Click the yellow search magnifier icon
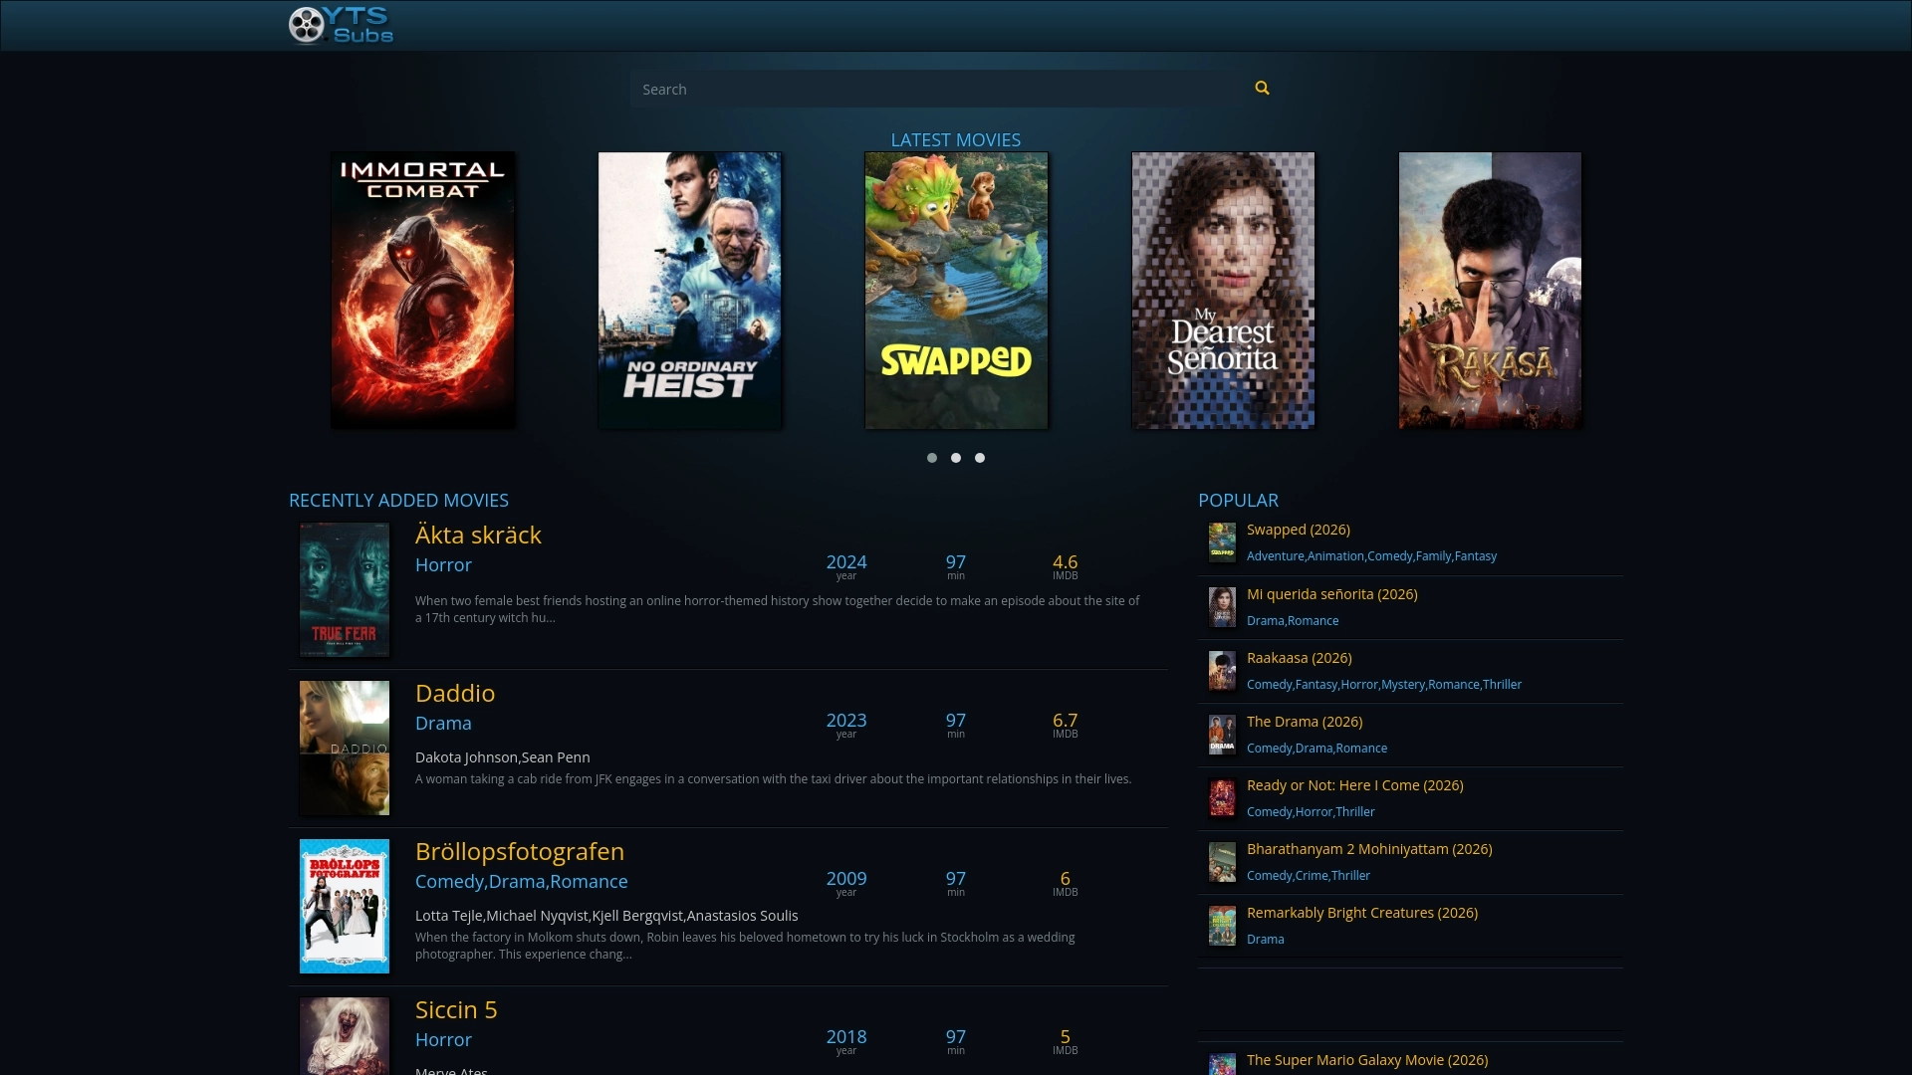This screenshot has width=1912, height=1075. pyautogui.click(x=1262, y=89)
